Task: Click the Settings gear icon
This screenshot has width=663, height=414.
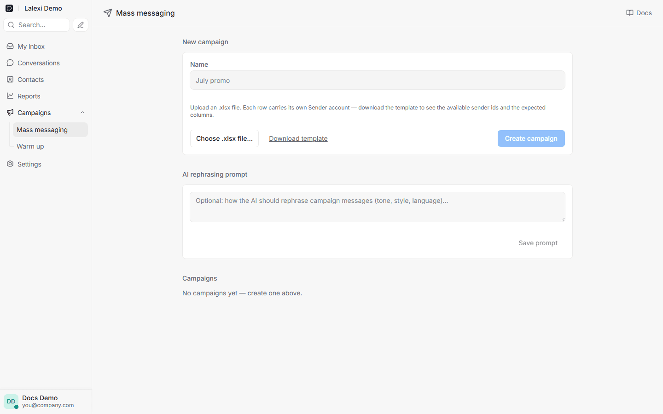Action: click(10, 164)
